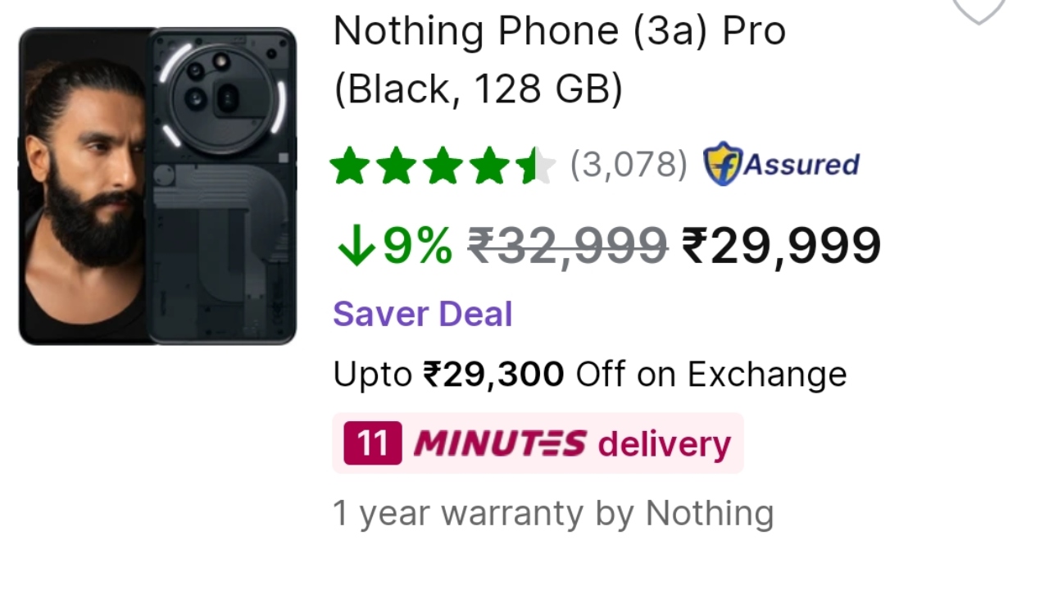The width and height of the screenshot is (1049, 590).
Task: Open the Saver Deal offer
Action: click(422, 315)
